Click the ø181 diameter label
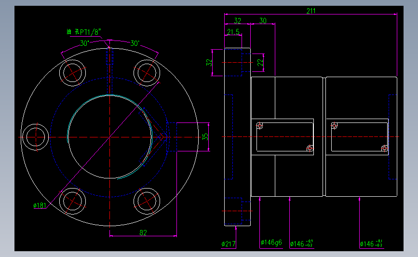Image resolution: width=418 pixels, height=257 pixels. tap(40, 205)
